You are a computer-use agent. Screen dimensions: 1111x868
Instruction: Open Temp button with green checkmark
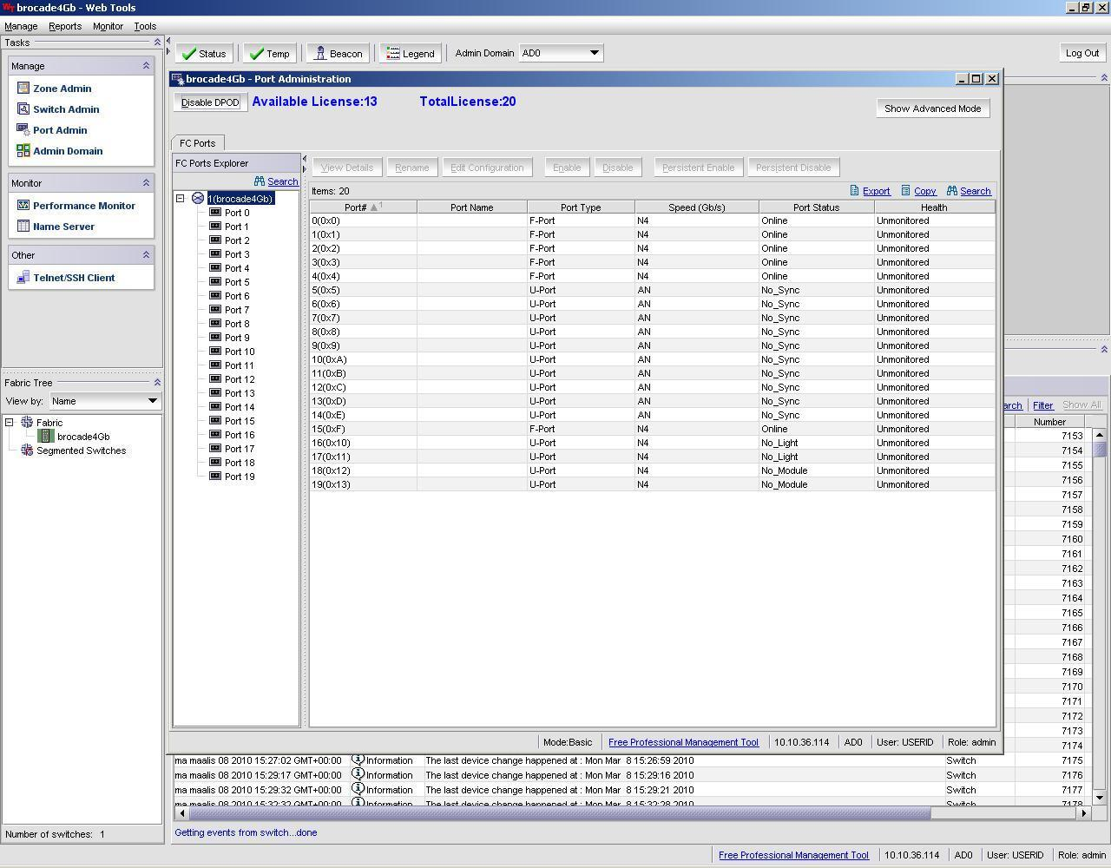[269, 53]
